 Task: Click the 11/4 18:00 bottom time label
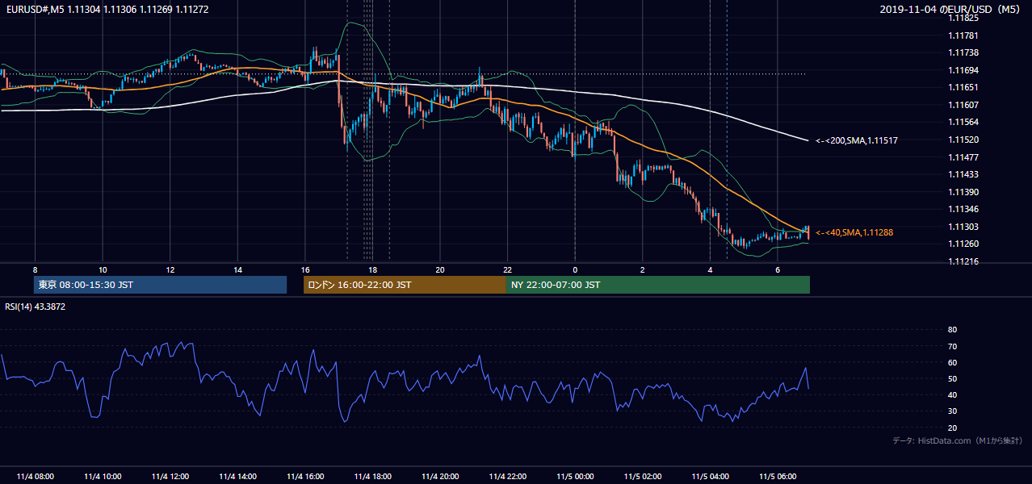pos(372,477)
